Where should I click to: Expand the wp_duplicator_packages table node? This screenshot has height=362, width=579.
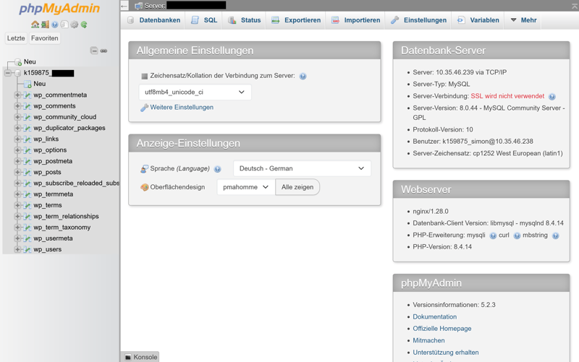(17, 129)
